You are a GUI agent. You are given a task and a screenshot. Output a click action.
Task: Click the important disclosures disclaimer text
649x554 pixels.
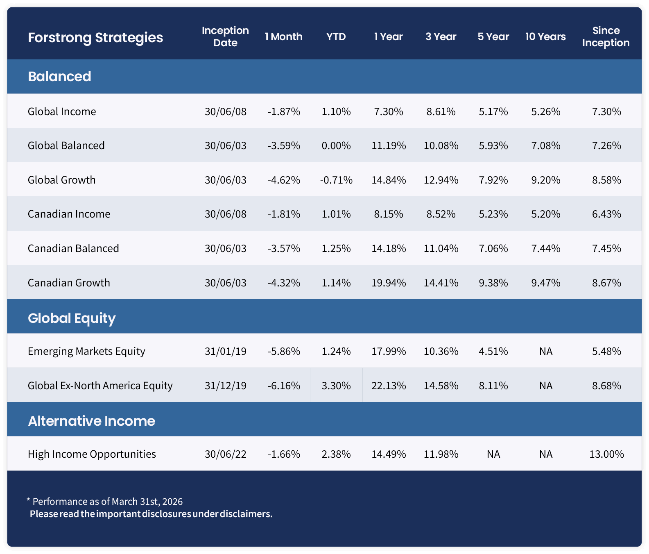pyautogui.click(x=151, y=514)
